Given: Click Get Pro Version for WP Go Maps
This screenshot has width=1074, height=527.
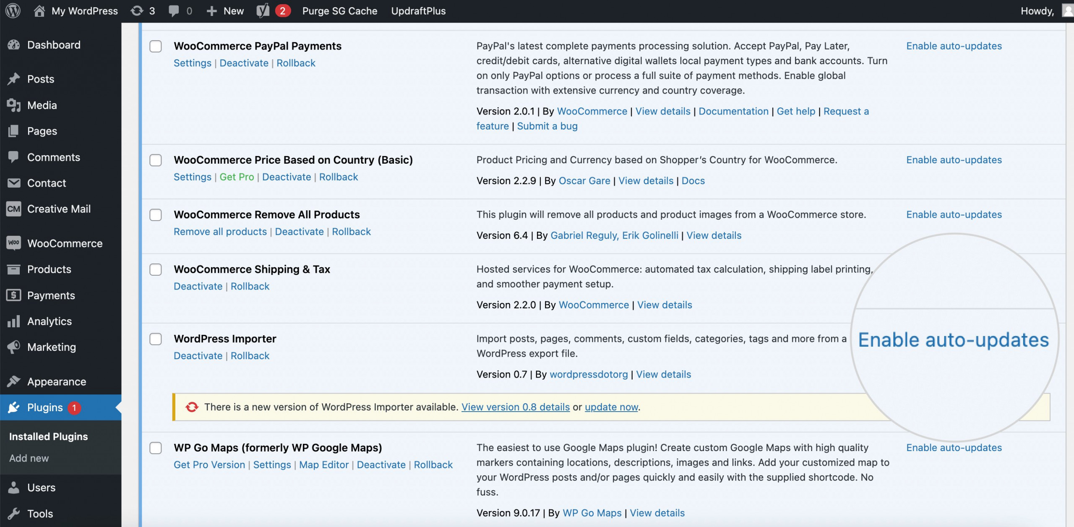Looking at the screenshot, I should tap(209, 465).
